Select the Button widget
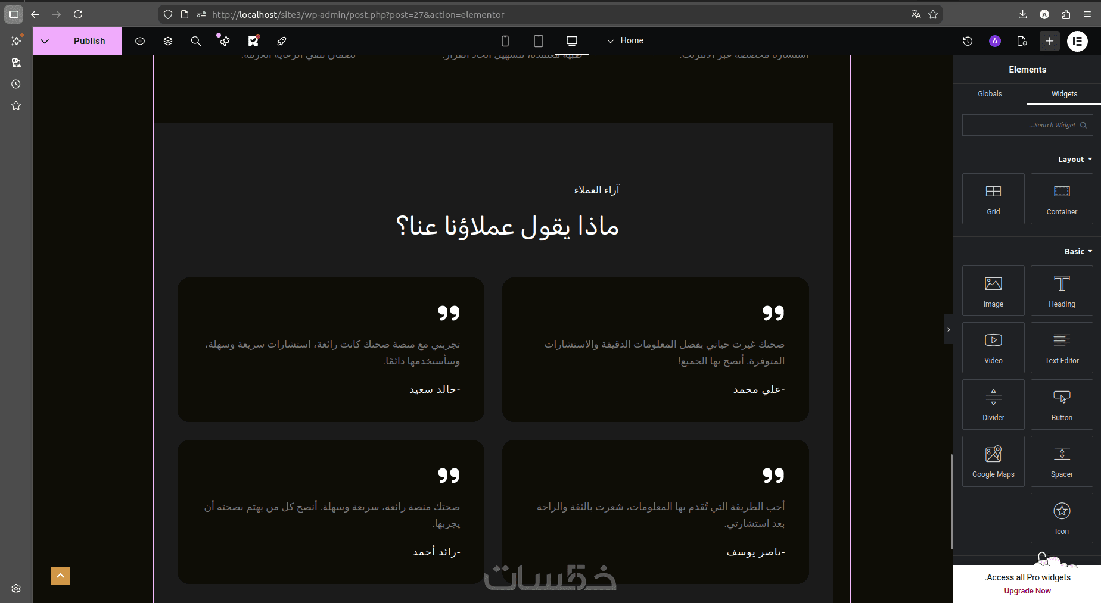Screen dimensions: 1101x603 click(x=1062, y=405)
